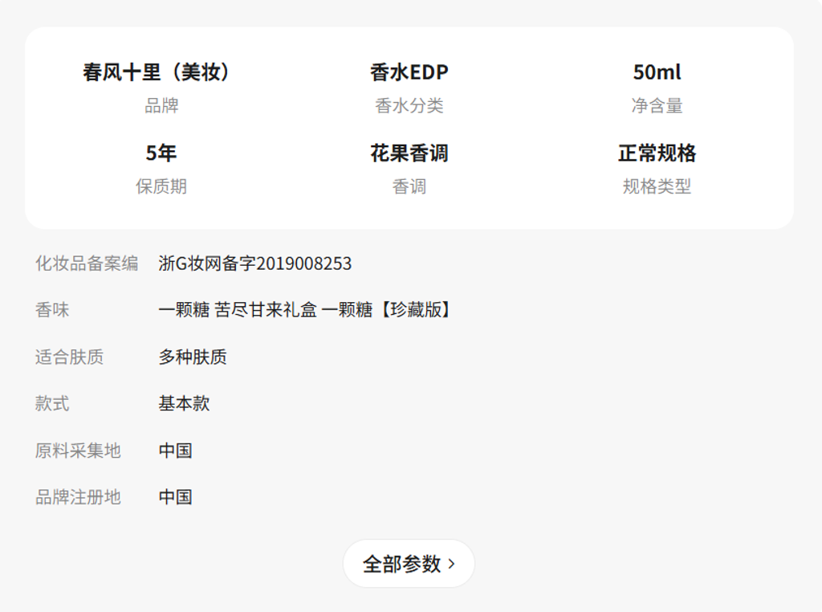Select the 花果香调 fragrance note value

point(409,153)
